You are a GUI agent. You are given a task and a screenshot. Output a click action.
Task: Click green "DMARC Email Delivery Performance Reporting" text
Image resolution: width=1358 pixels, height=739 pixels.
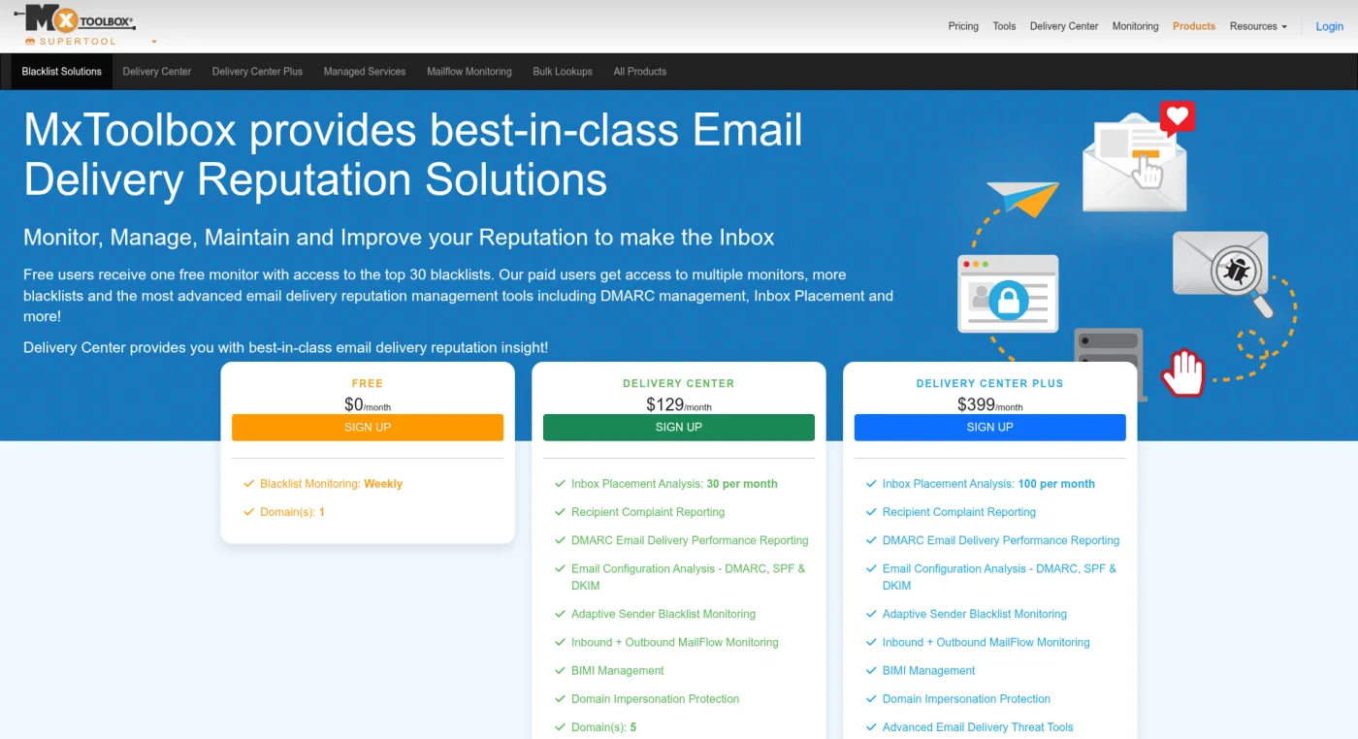tap(690, 540)
